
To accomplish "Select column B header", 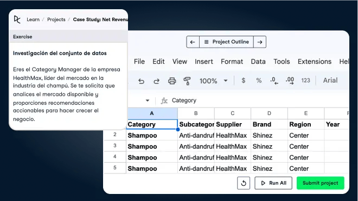I will pyautogui.click(x=196, y=113).
